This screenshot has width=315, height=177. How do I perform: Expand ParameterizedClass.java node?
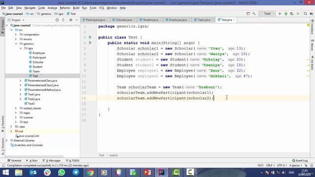(x=21, y=81)
